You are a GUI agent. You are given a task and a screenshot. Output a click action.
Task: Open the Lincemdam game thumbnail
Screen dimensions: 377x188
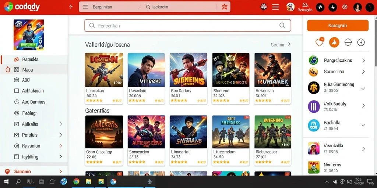230,132
